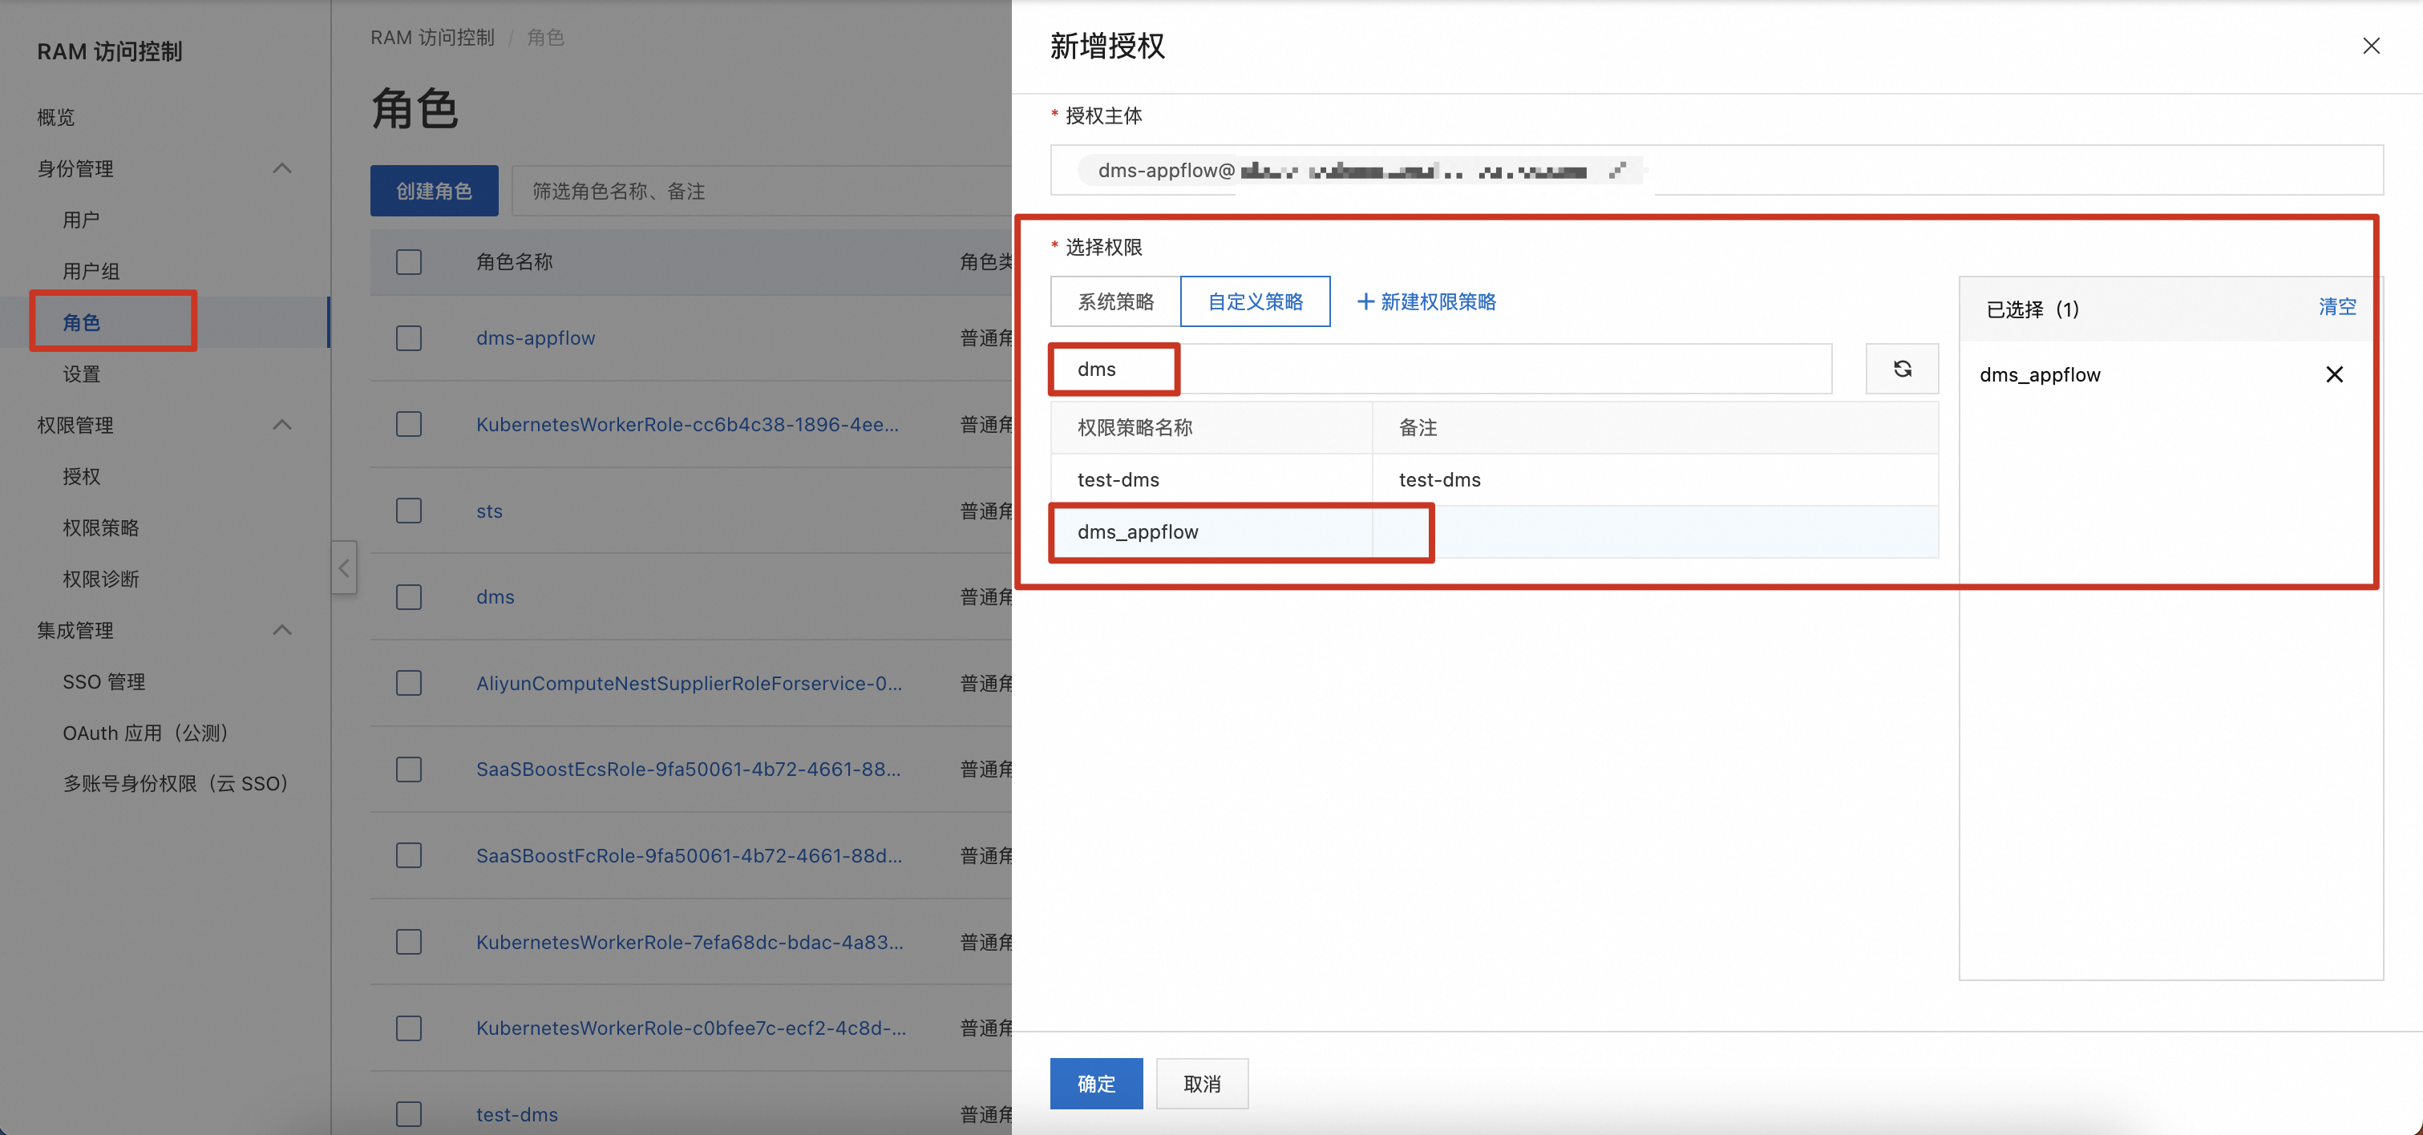Open the KubernetesWorkerRole-7efa68dc role link
The width and height of the screenshot is (2423, 1135).
coord(690,941)
